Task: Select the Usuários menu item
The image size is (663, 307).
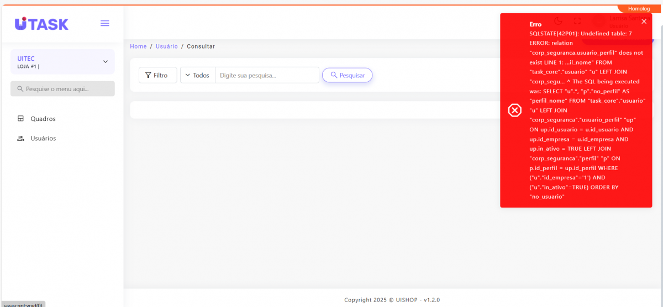Action: [x=43, y=139]
